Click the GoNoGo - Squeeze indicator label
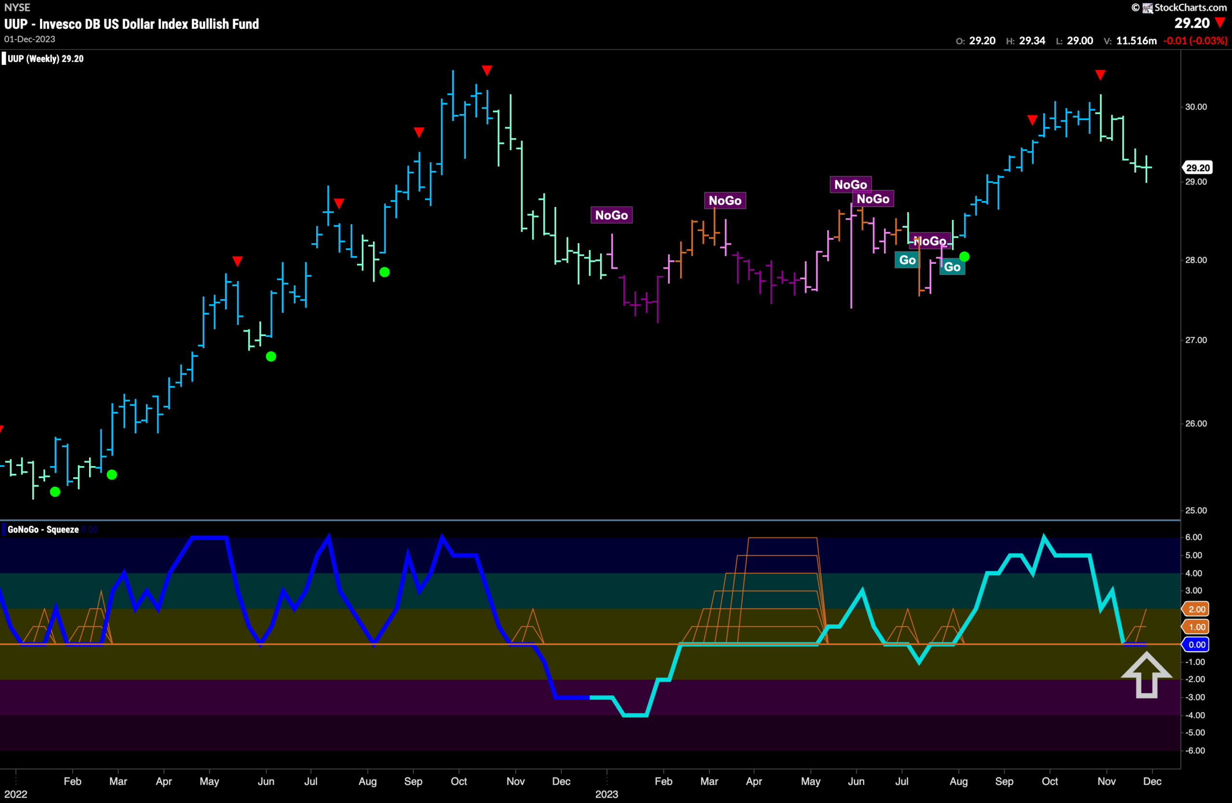This screenshot has width=1232, height=803. (x=43, y=529)
